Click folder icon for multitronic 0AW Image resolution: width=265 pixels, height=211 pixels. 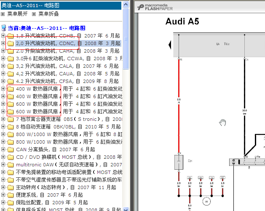[11, 165]
